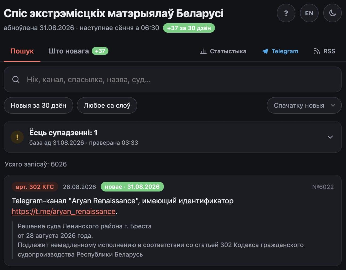Image resolution: width=346 pixels, height=270 pixels.
Task: Click the Telegram paper plane icon
Action: pos(265,51)
